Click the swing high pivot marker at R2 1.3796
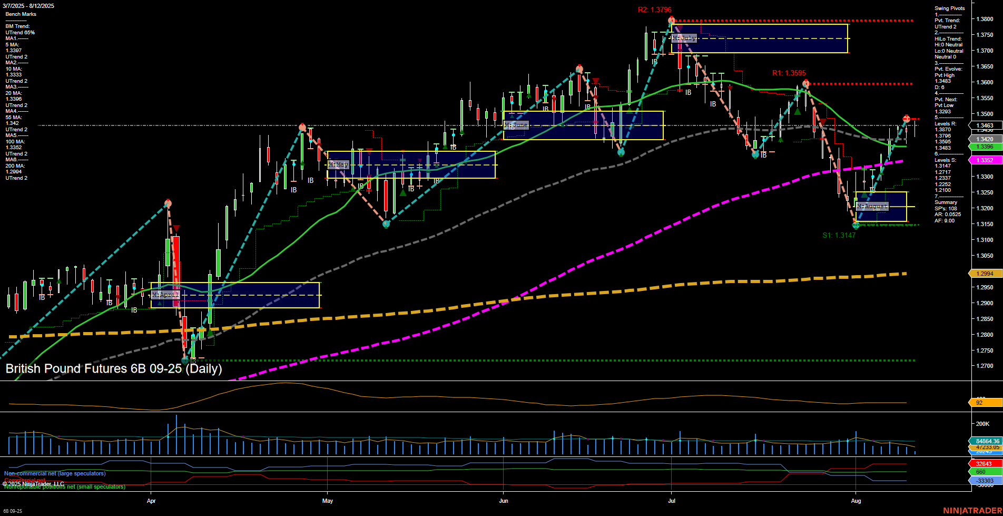 click(x=671, y=19)
